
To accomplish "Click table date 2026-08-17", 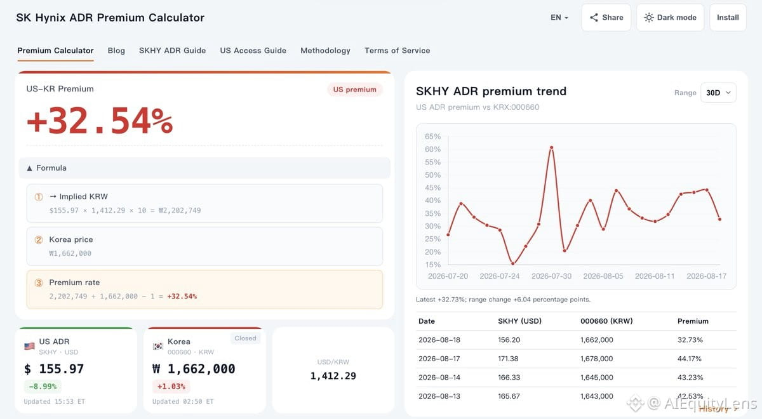I will tap(439, 359).
